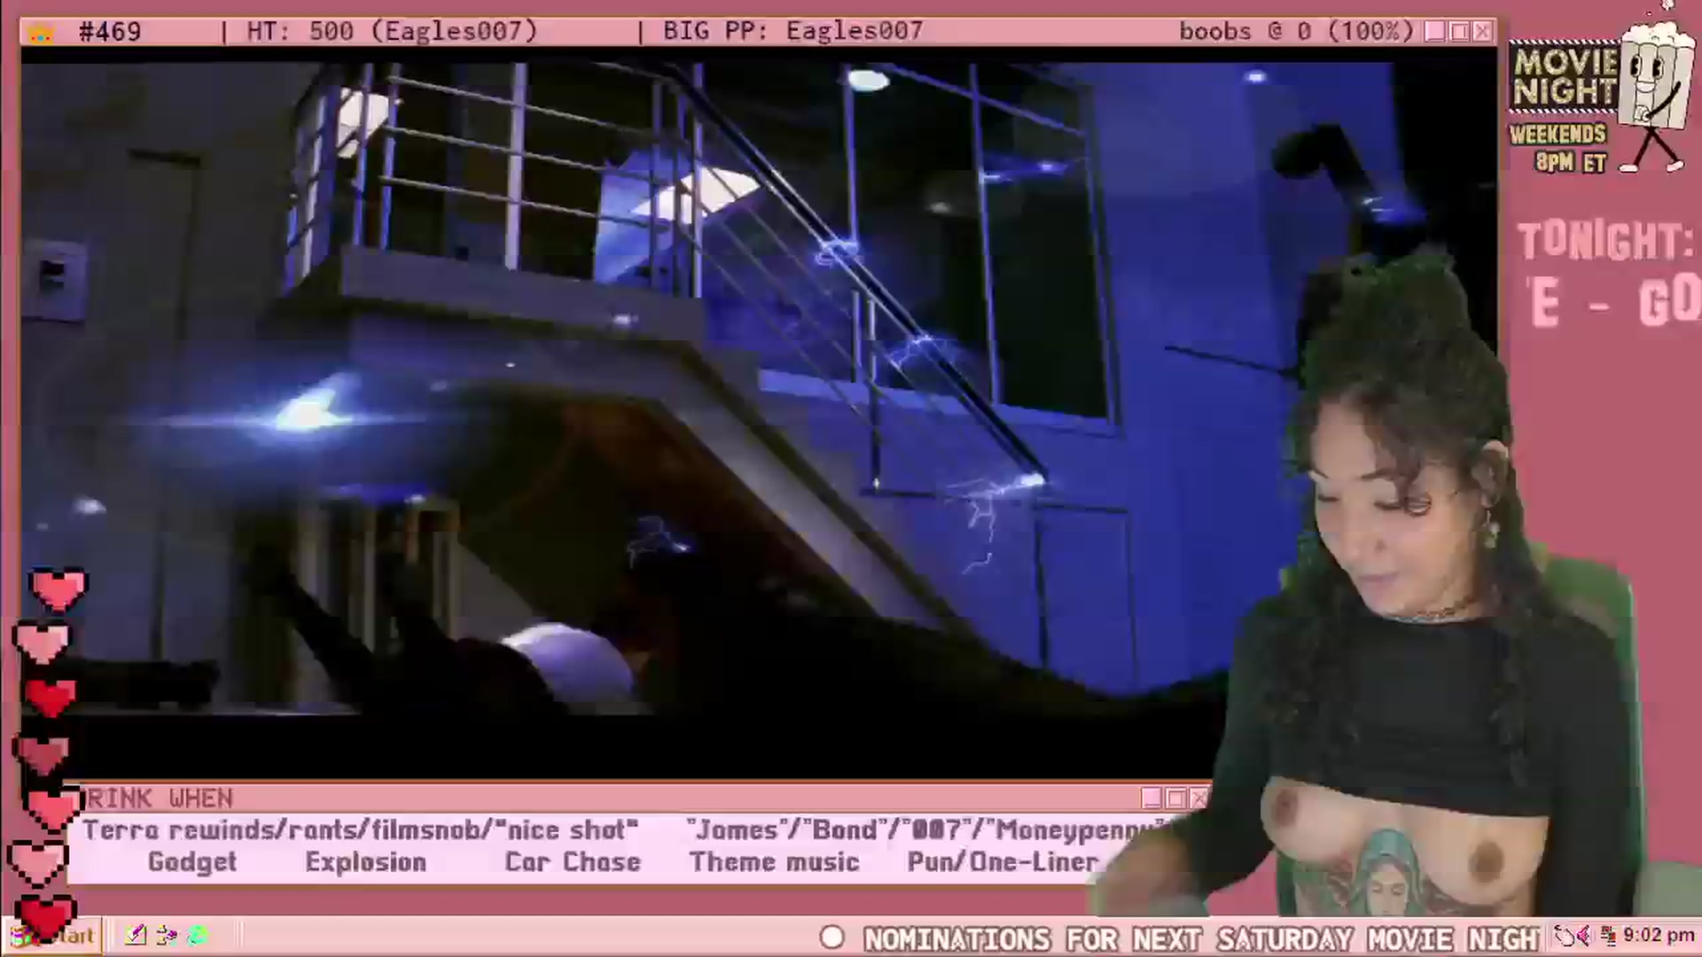Click the 'RINK WHEN' window title
The height and width of the screenshot is (957, 1702).
pos(160,799)
